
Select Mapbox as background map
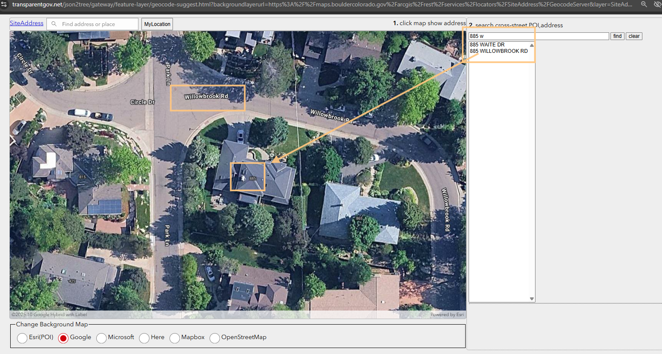click(175, 338)
